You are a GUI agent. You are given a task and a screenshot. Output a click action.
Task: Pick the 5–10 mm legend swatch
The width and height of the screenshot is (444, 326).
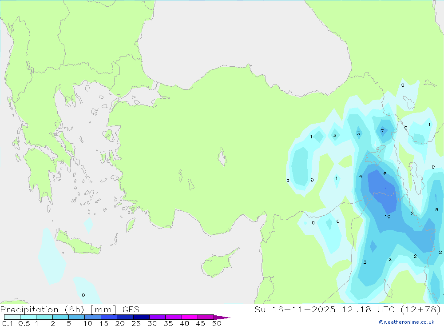(x=76, y=317)
